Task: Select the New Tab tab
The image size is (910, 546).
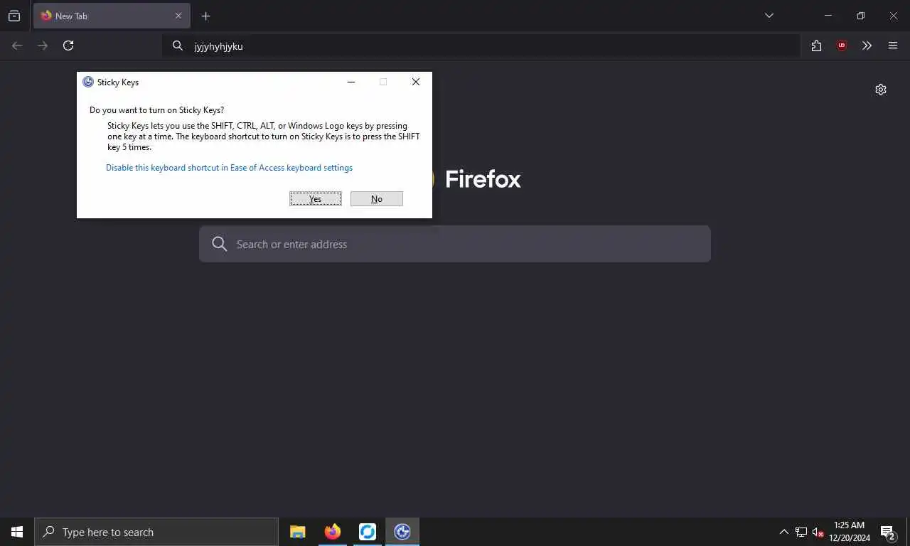Action: (x=112, y=16)
